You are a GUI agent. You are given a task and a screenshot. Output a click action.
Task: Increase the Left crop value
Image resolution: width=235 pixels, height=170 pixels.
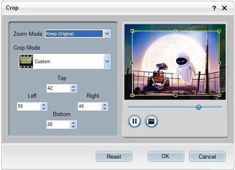44,105
